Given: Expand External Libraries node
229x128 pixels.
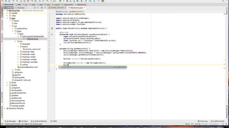Looking at the screenshot, I should 5,108.
